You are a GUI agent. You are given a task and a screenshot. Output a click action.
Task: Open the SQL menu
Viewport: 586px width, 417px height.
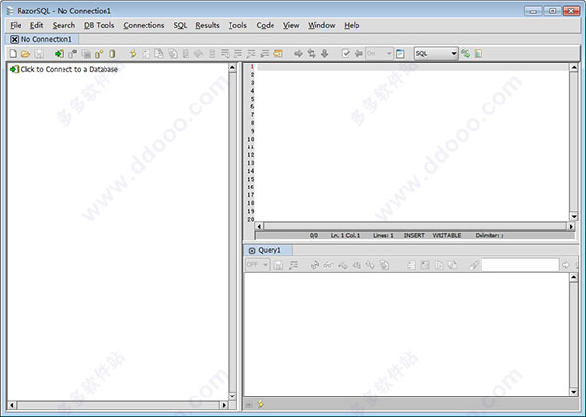click(x=180, y=25)
